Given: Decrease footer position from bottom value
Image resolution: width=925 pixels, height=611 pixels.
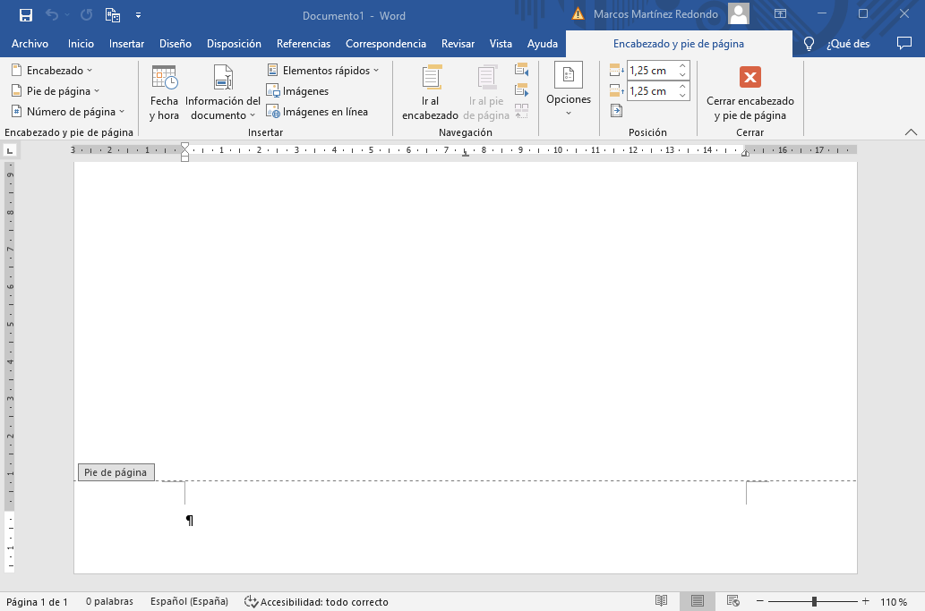Looking at the screenshot, I should click(683, 95).
